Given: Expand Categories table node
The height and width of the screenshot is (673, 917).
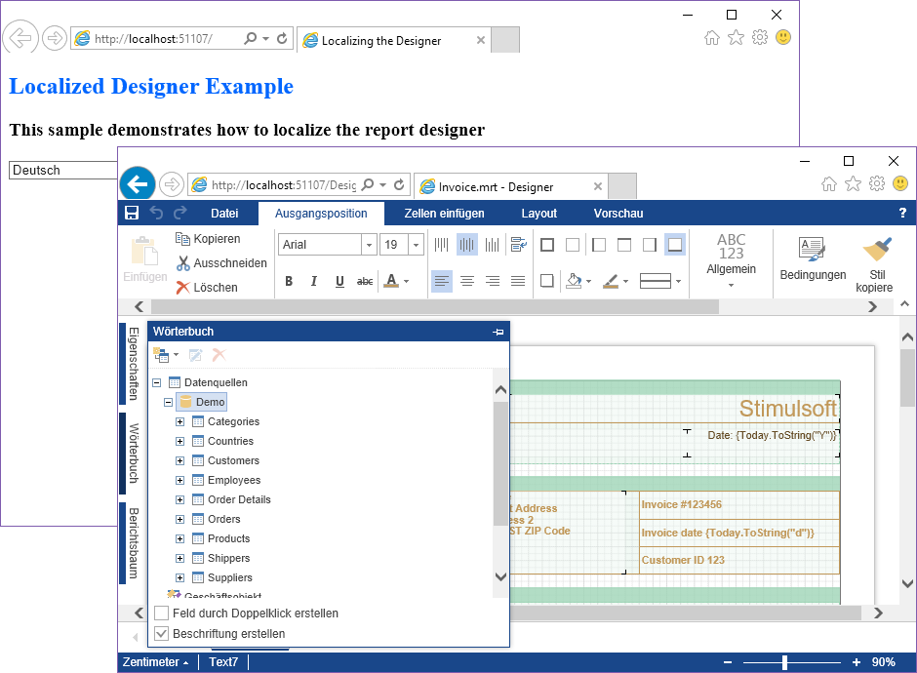Looking at the screenshot, I should click(x=180, y=421).
